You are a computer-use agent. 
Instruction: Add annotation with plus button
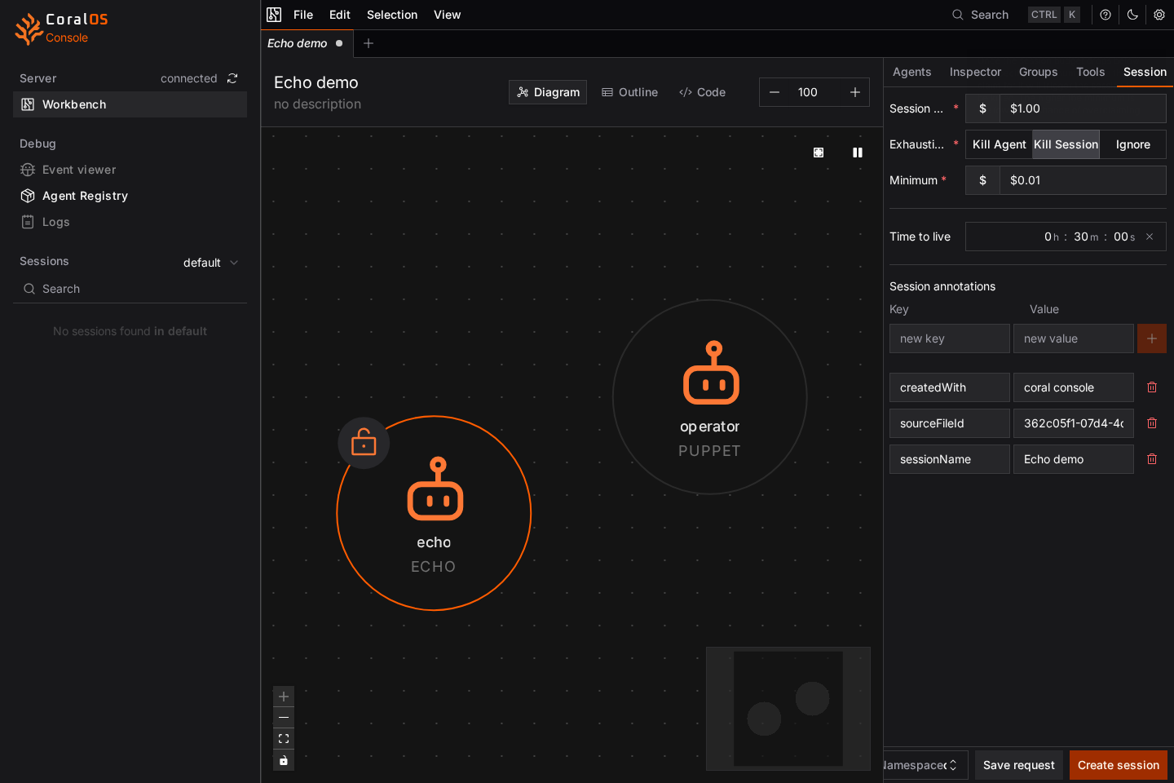tap(1152, 338)
